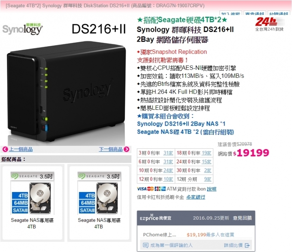
Task: Click the 24h delivery badge icon
Action: coord(269,24)
